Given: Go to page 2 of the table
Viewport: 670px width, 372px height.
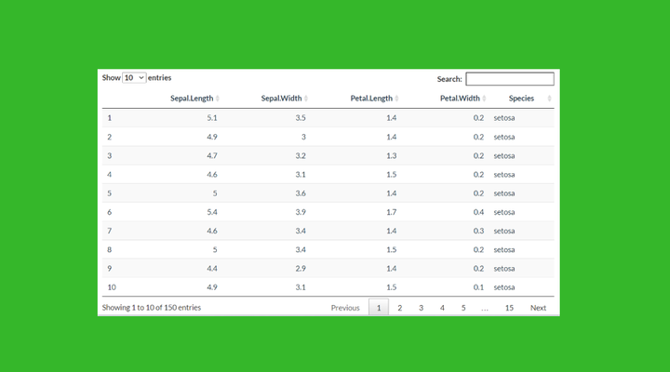Looking at the screenshot, I should pyautogui.click(x=399, y=308).
